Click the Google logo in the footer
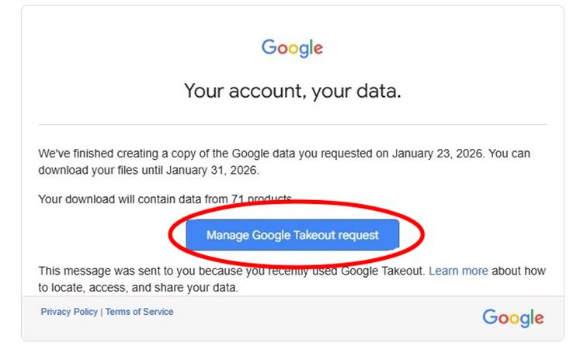 [512, 317]
